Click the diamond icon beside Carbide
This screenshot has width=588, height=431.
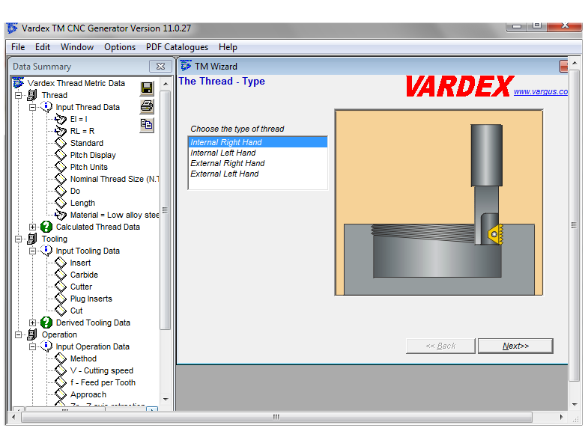[61, 275]
